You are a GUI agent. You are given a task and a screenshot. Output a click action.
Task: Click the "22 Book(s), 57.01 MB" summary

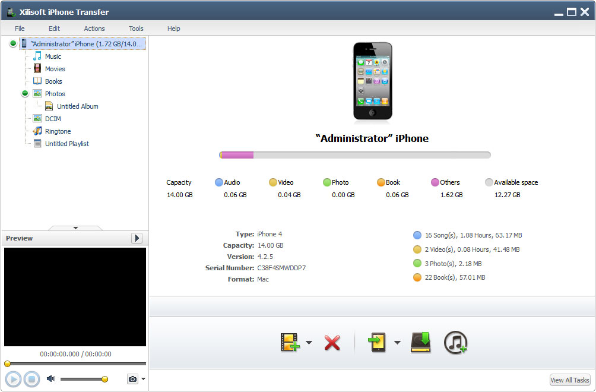click(x=455, y=277)
